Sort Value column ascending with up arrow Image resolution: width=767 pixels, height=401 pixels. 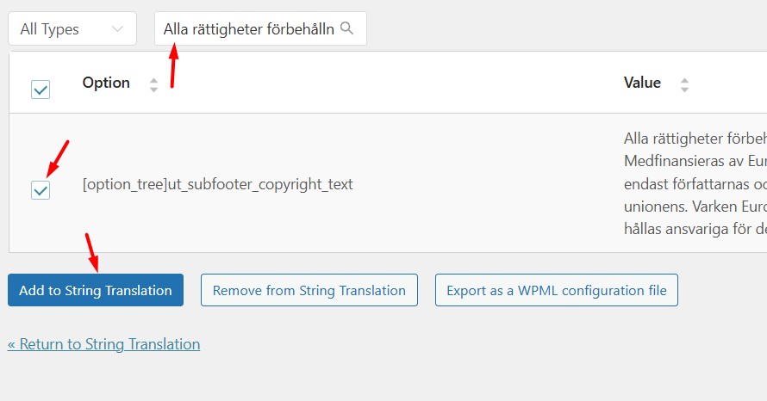(685, 80)
